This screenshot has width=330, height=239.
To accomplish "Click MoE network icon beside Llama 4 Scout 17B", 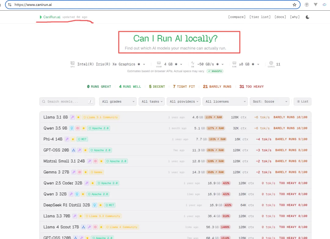I will (83, 227).
